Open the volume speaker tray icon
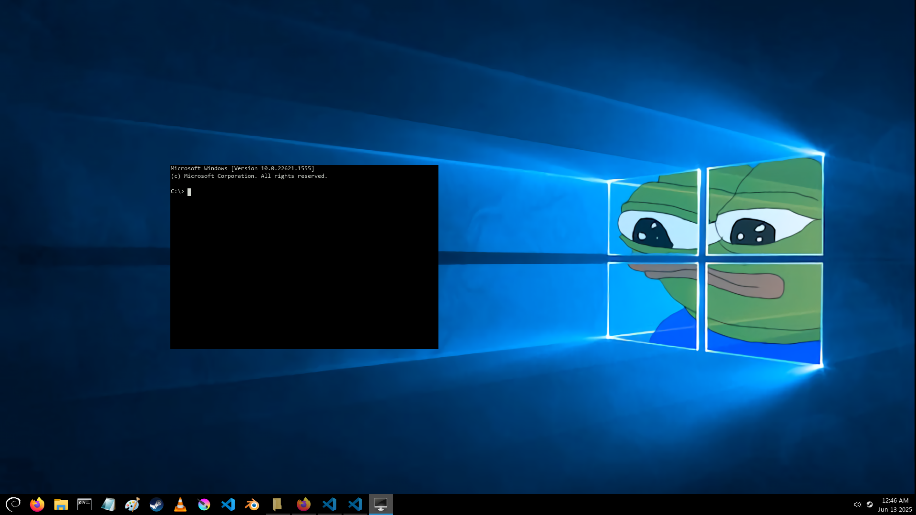This screenshot has height=515, width=916. pos(857,505)
